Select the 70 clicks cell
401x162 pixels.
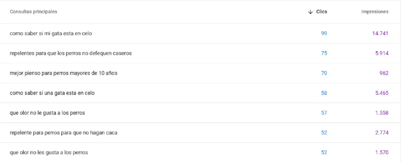click(x=324, y=73)
